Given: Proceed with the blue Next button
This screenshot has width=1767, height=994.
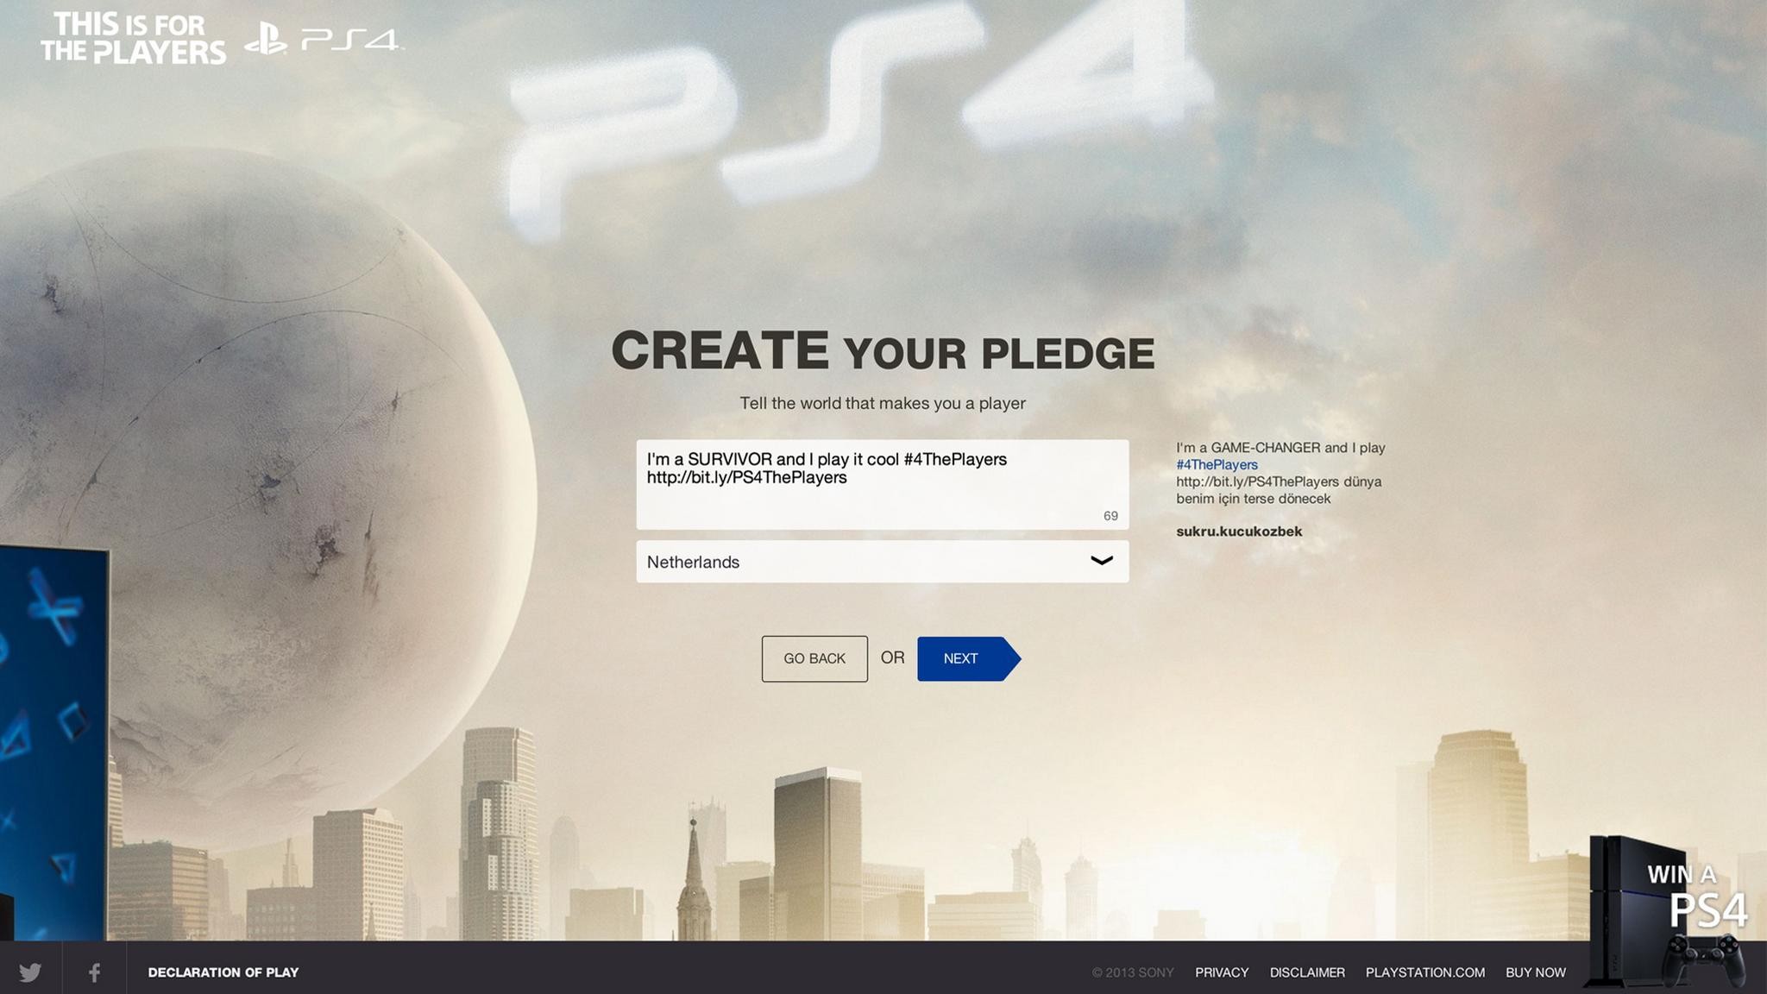Looking at the screenshot, I should (x=968, y=658).
